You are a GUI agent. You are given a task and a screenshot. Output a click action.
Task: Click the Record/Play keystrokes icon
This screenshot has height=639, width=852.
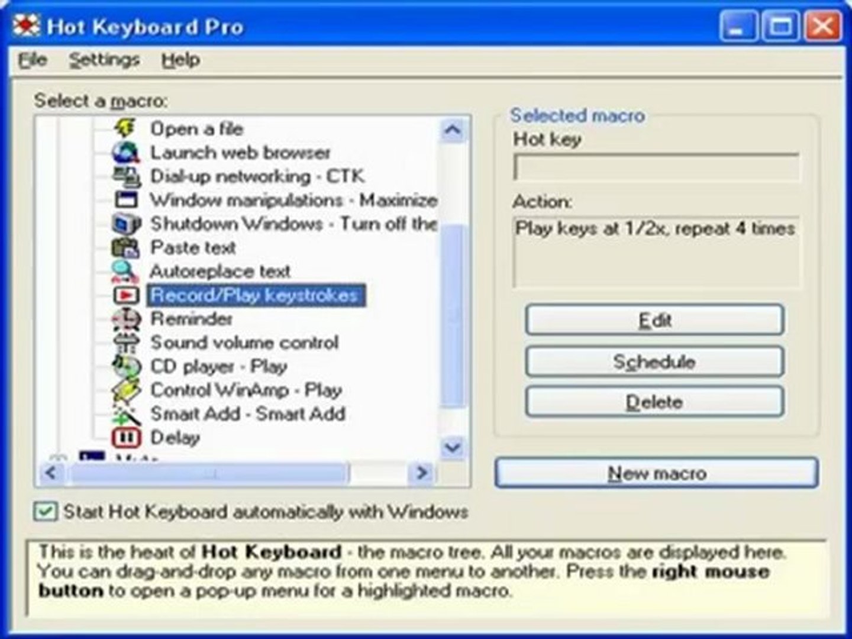125,295
